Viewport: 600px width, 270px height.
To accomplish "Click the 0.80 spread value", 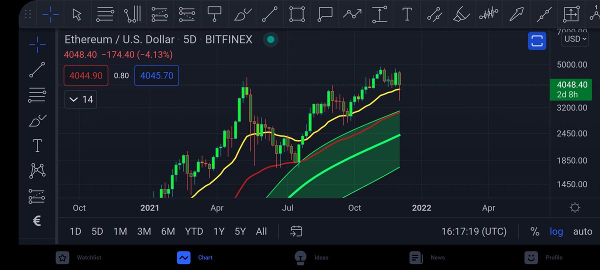I will pos(121,76).
